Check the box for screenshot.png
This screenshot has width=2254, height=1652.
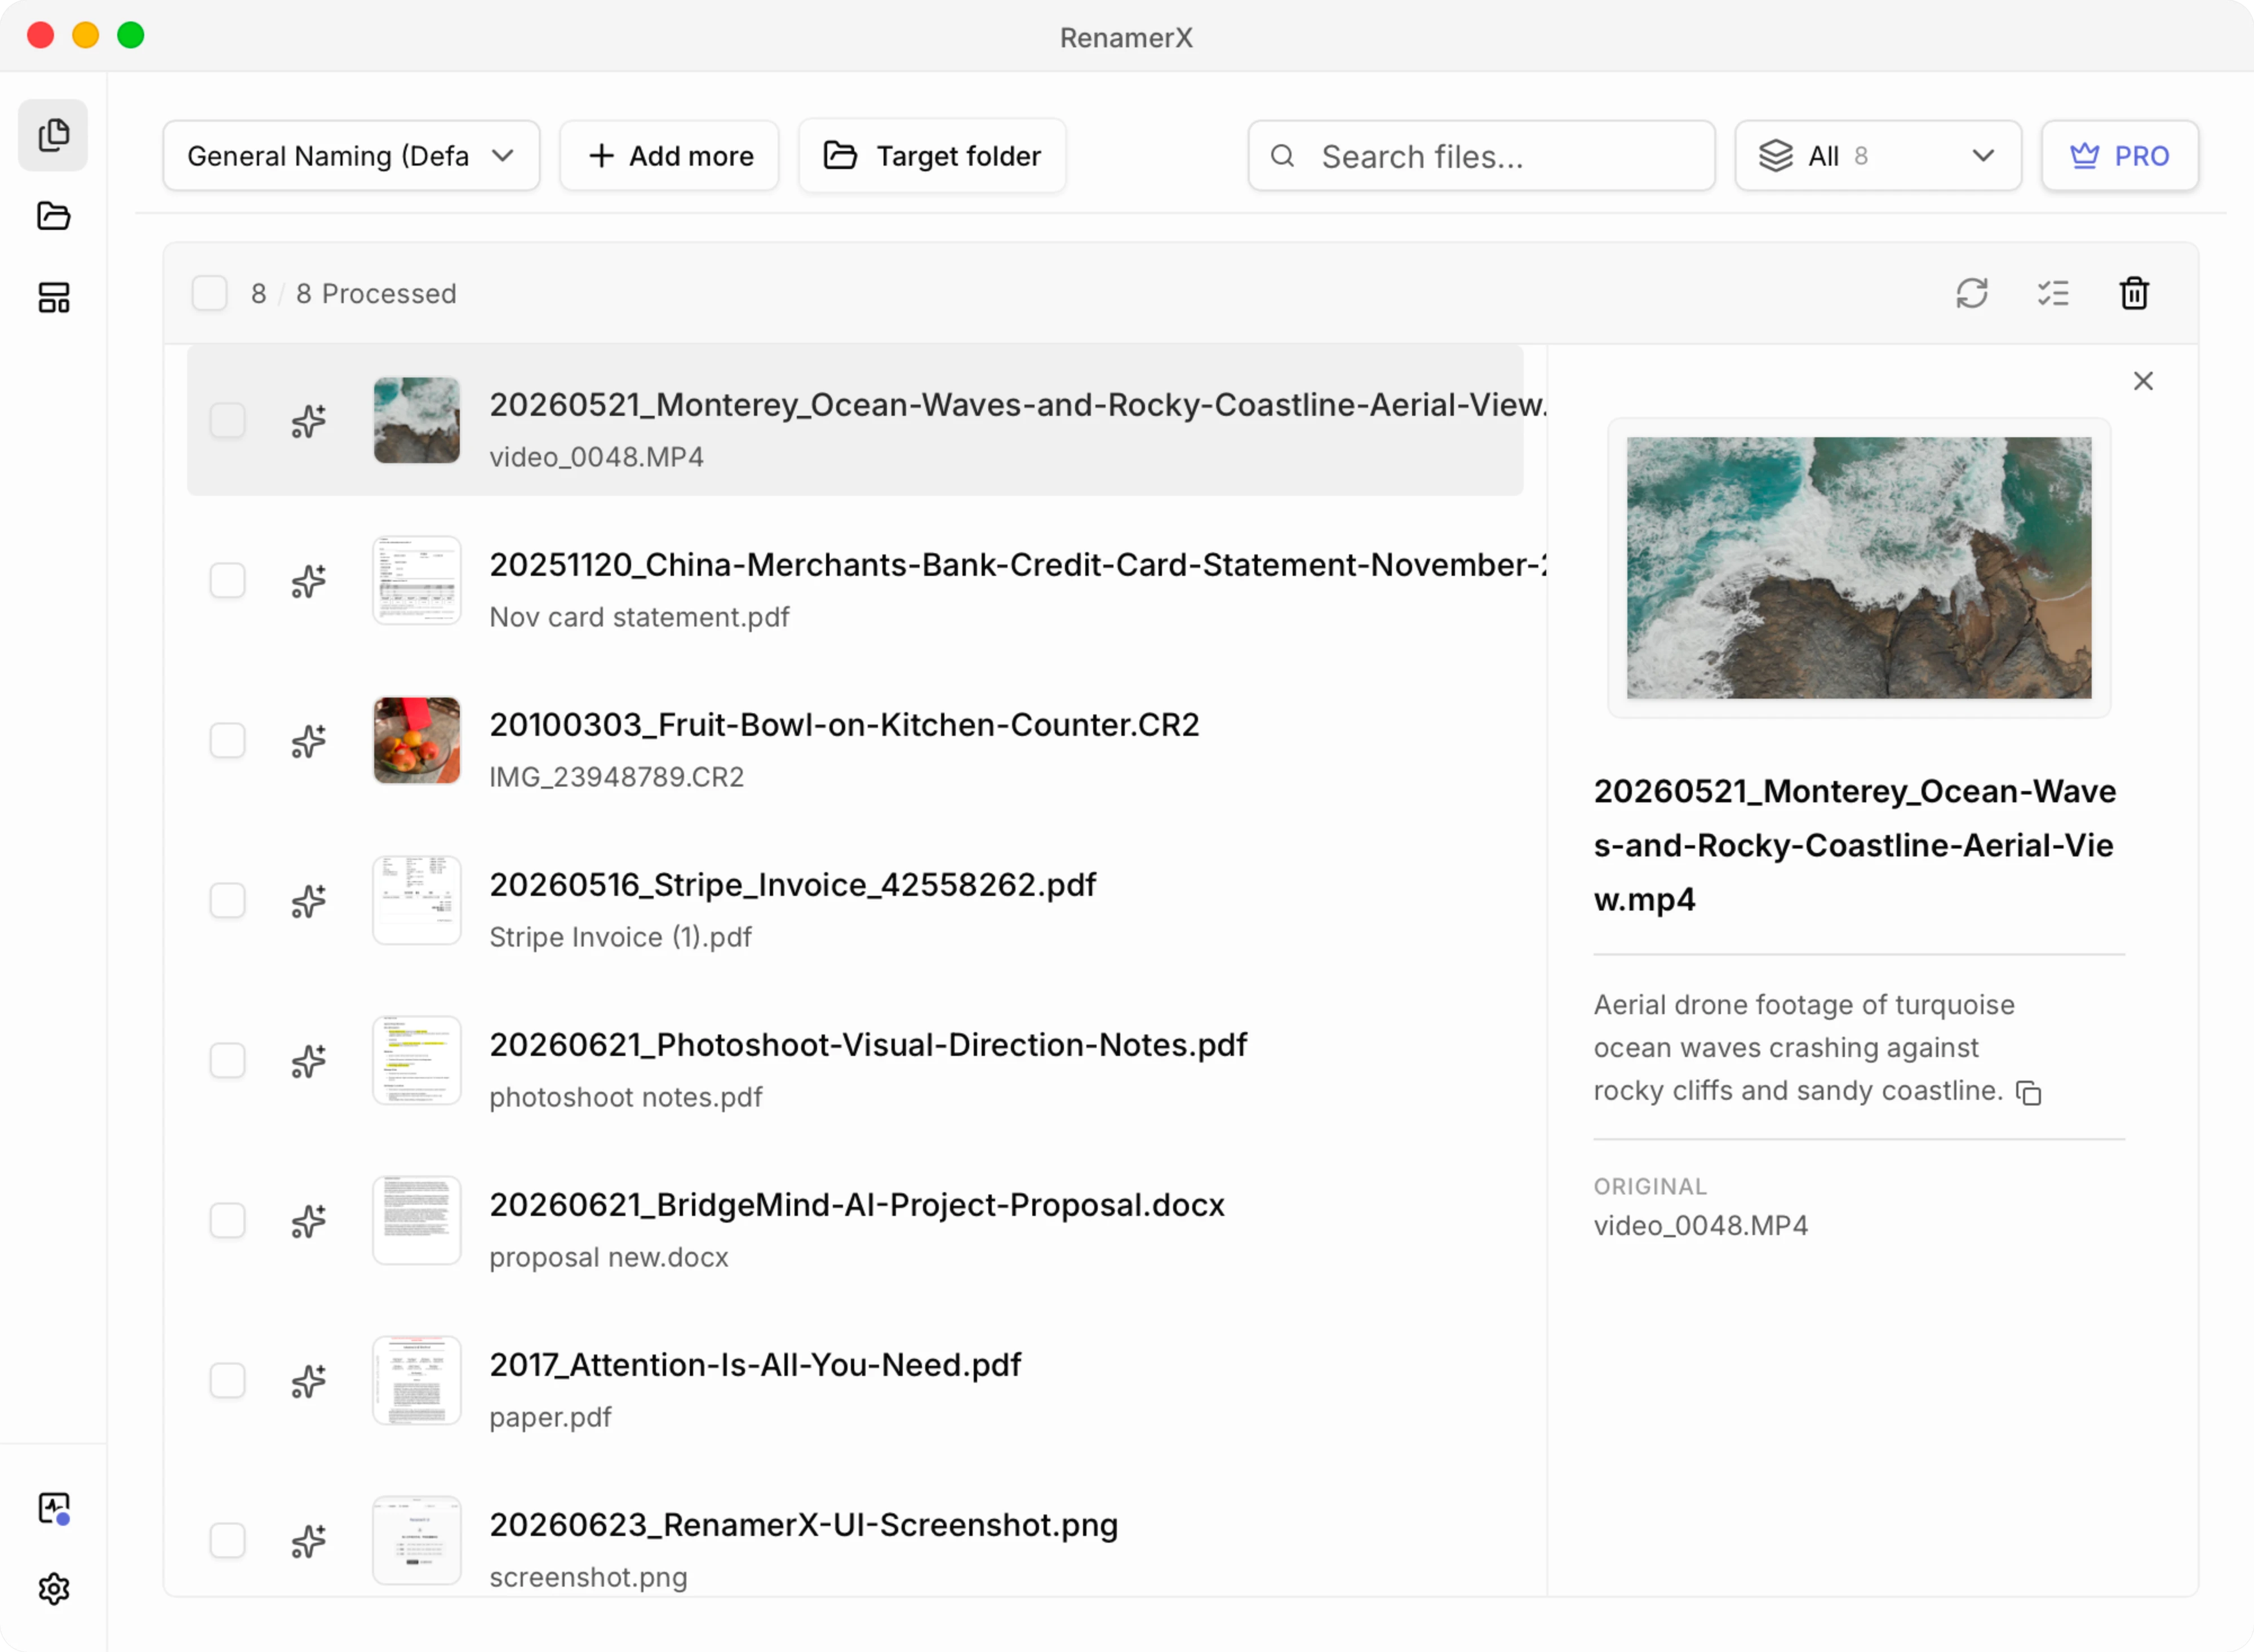tap(227, 1540)
